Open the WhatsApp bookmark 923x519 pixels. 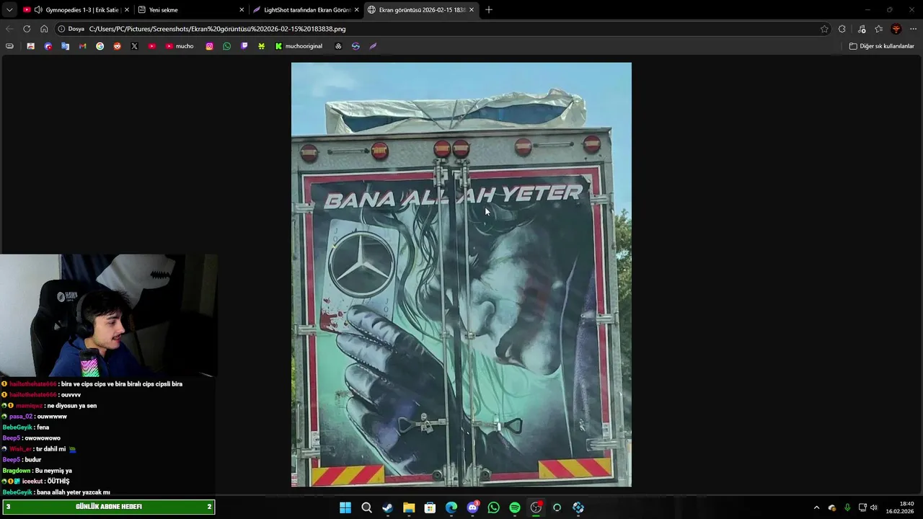point(227,46)
